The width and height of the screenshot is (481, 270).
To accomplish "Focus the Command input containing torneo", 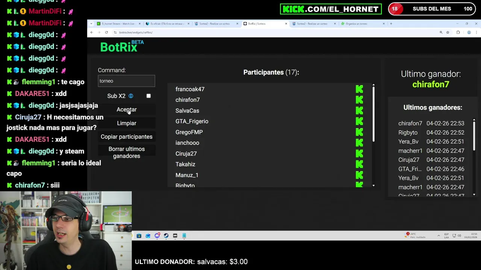I will pyautogui.click(x=126, y=81).
